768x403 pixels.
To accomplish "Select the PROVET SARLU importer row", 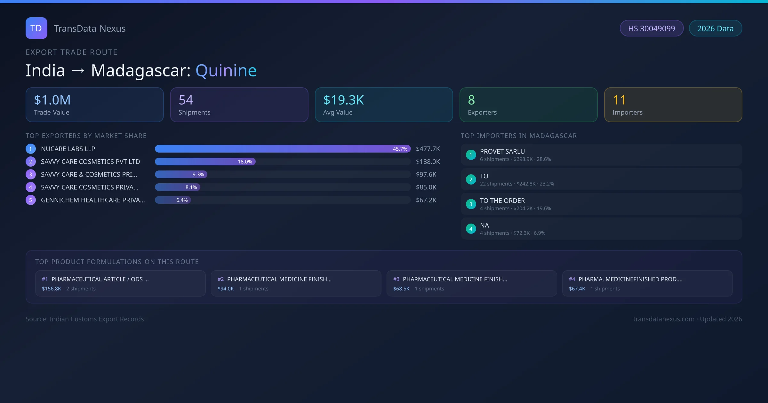I will pos(601,155).
